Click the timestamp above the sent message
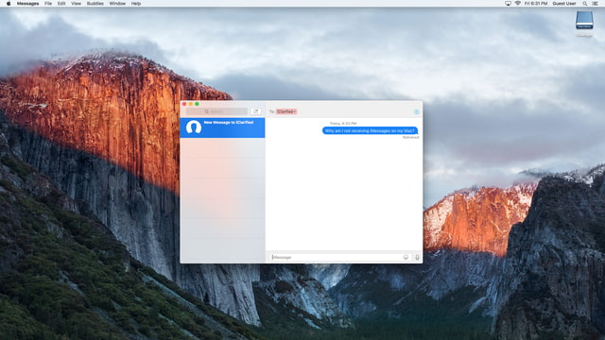Viewport: 605px width, 340px height. coord(343,124)
